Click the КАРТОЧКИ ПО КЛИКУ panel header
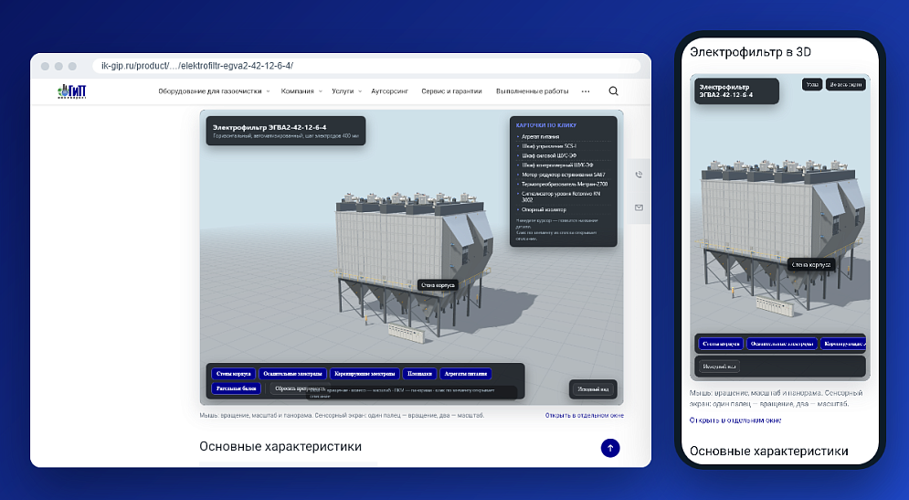Viewport: 909px width, 500px height. tap(546, 125)
